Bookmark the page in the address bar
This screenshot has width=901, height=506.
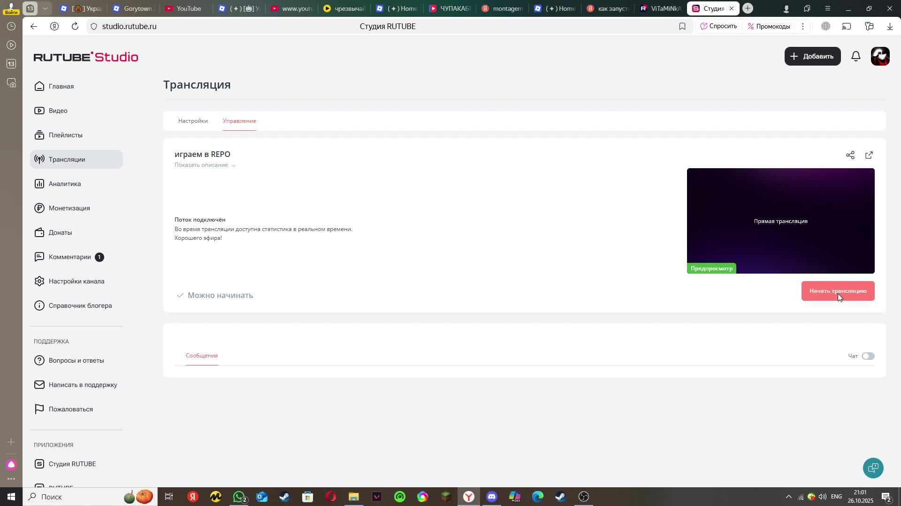[682, 26]
